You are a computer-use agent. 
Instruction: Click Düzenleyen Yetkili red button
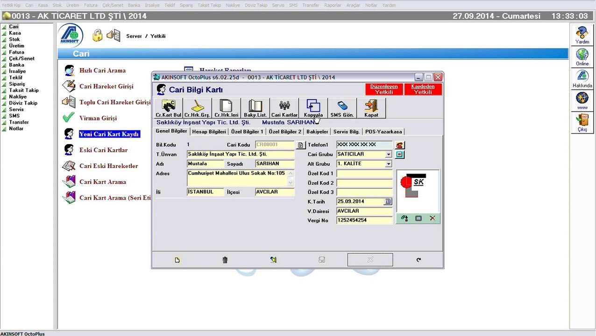[x=384, y=89]
